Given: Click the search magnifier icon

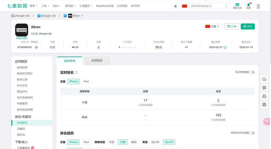Looking at the screenshot, I should pyautogui.click(x=227, y=6).
